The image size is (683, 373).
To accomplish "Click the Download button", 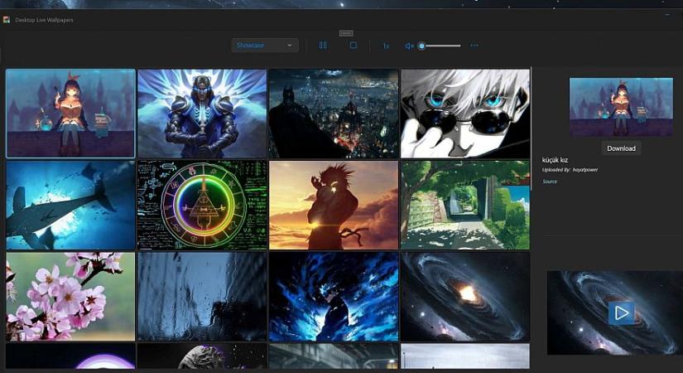I will point(621,148).
